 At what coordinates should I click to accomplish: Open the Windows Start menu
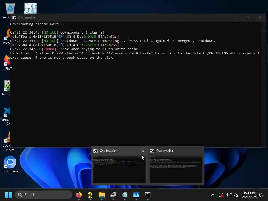[x=8, y=195]
